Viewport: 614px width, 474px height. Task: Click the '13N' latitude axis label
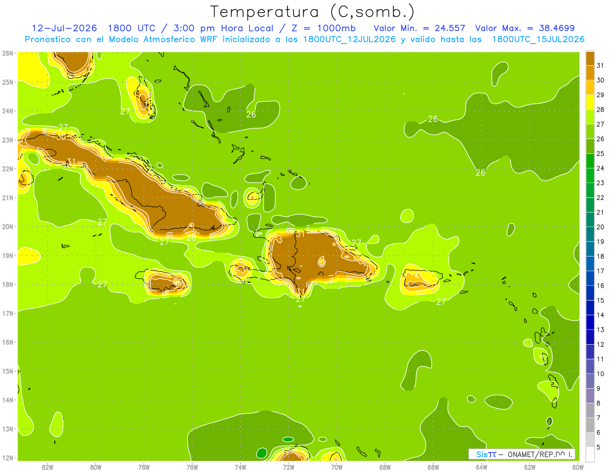coord(7,429)
